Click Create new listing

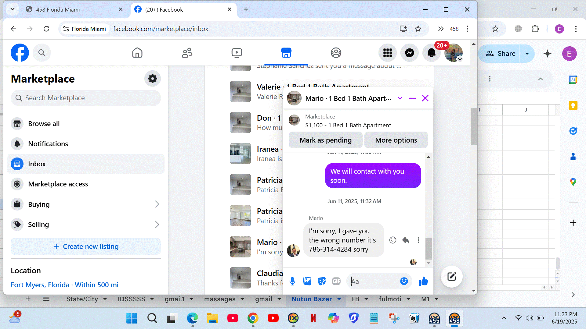(x=85, y=246)
